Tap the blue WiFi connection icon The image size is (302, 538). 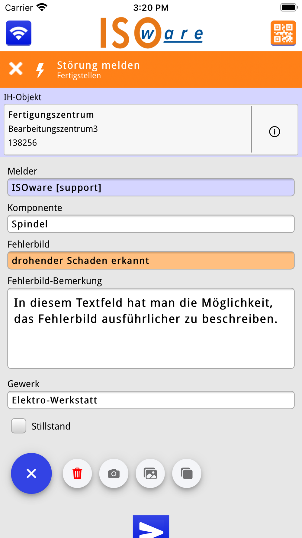18,33
